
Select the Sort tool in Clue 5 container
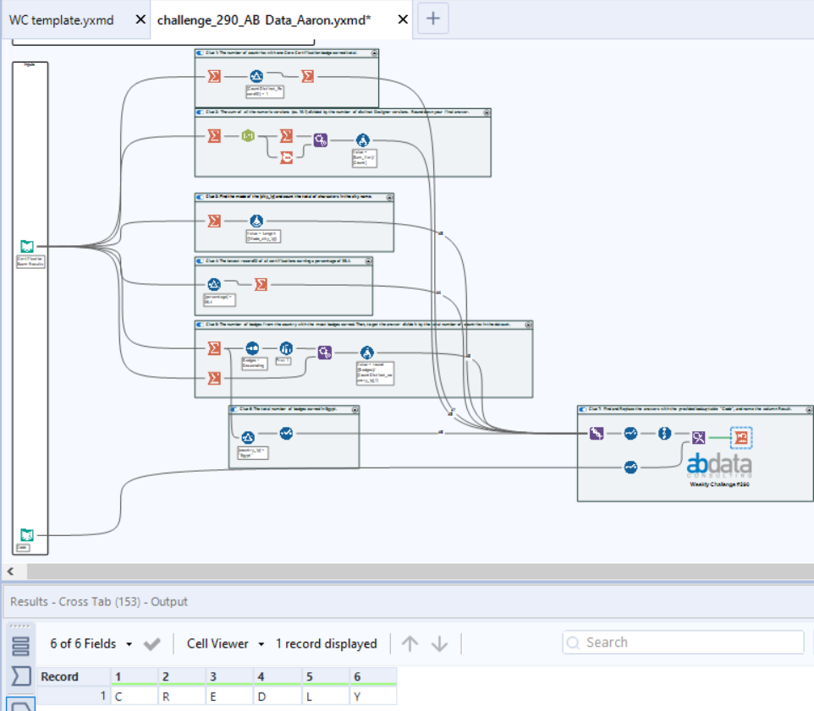click(252, 348)
